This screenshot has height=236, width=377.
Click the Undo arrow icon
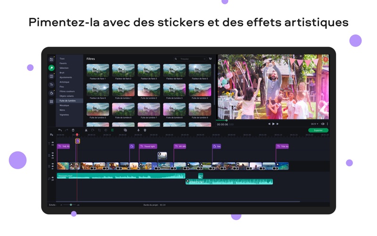(60, 130)
